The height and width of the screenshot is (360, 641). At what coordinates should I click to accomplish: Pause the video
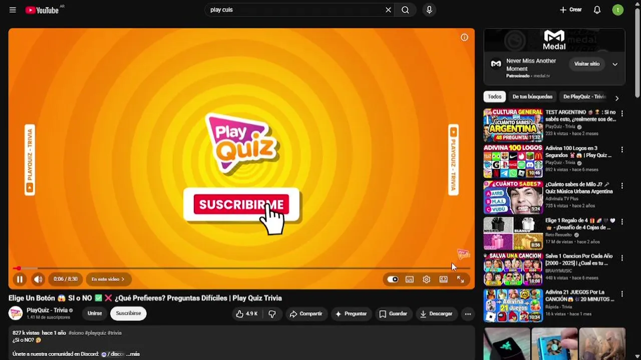tap(20, 279)
